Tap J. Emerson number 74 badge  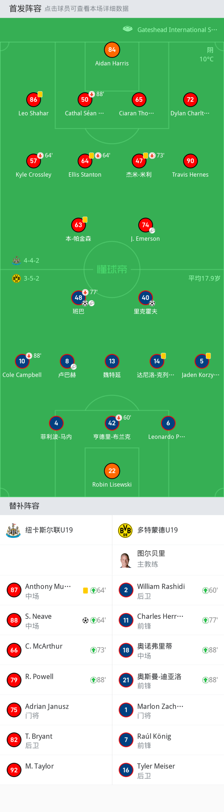(146, 225)
